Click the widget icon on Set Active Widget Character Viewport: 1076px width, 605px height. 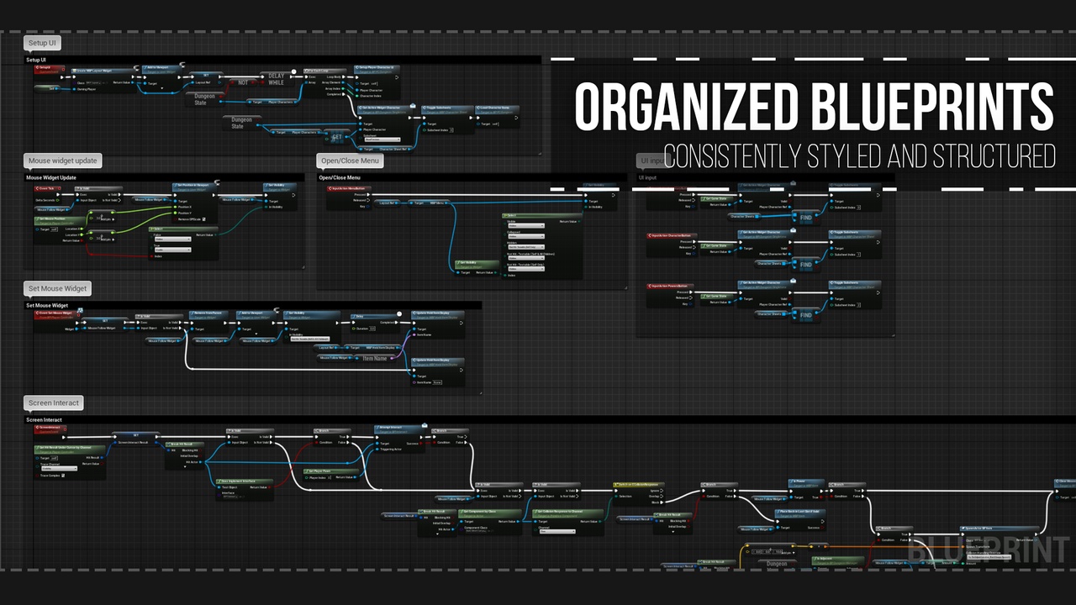(413, 106)
